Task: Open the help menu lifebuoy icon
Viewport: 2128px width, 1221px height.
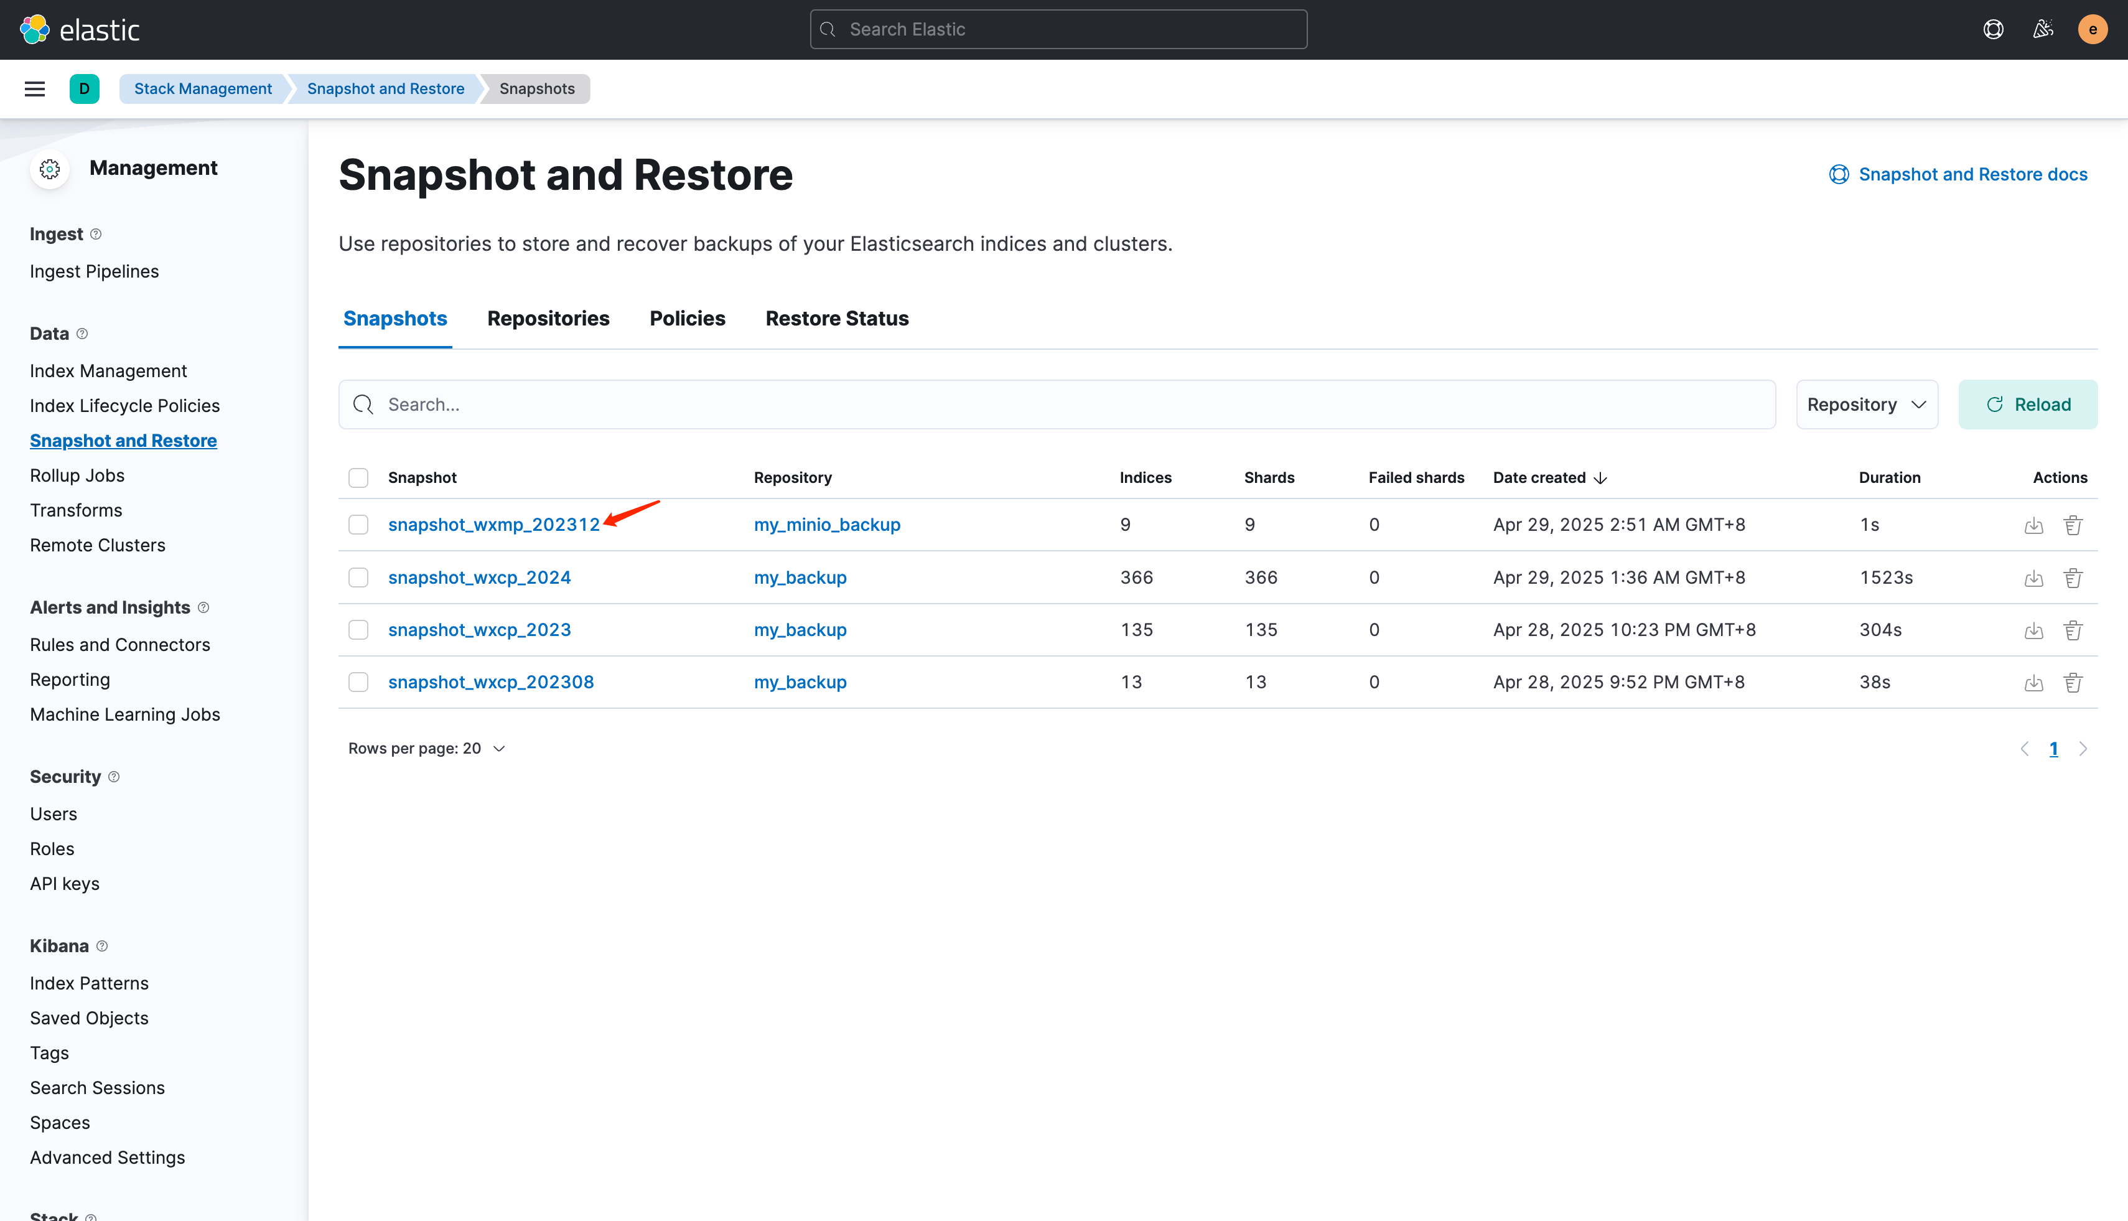Action: (1993, 29)
